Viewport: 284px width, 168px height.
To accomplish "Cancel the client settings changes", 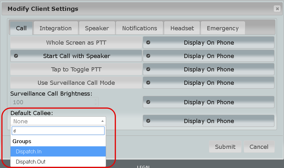I will [259, 147].
